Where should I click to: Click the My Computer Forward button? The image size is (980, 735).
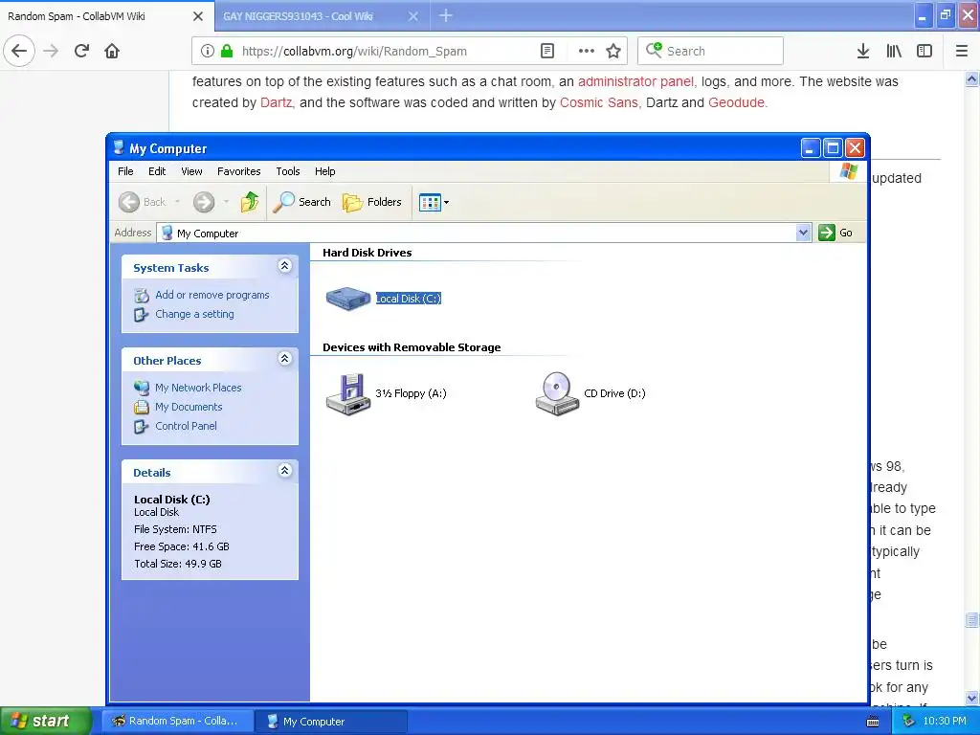click(x=204, y=202)
